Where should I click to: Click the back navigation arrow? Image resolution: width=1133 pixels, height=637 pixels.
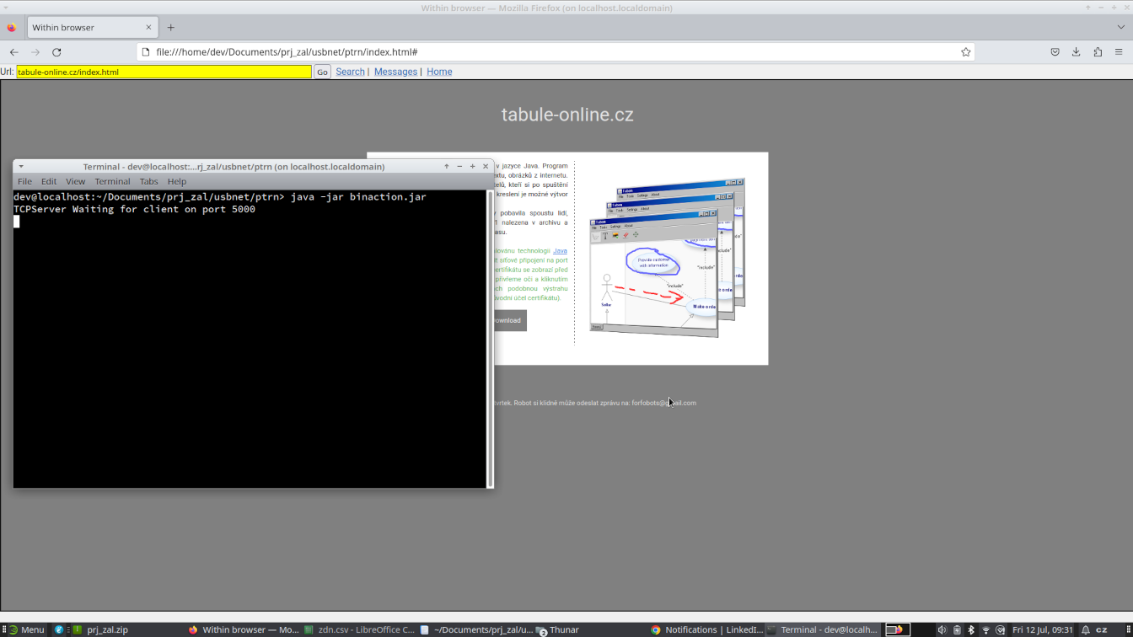click(x=13, y=51)
